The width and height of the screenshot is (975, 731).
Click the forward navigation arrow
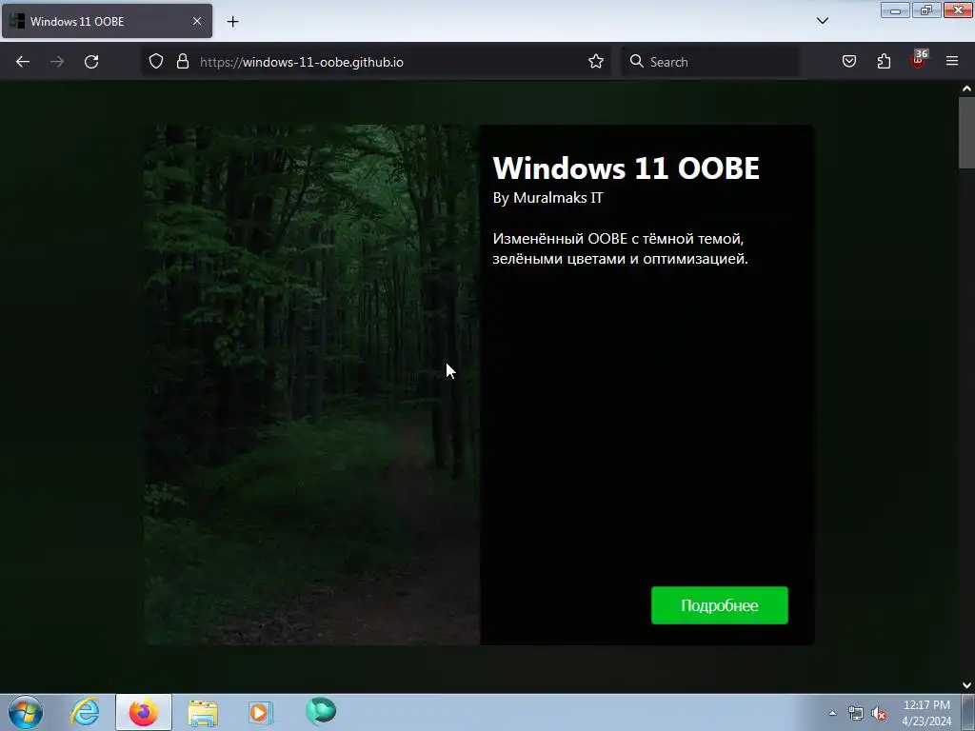coord(57,62)
